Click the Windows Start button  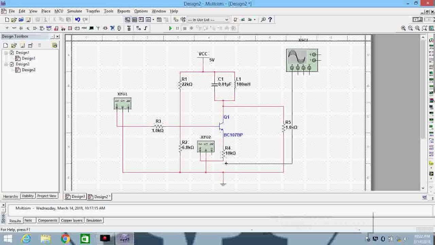pyautogui.click(x=7, y=239)
